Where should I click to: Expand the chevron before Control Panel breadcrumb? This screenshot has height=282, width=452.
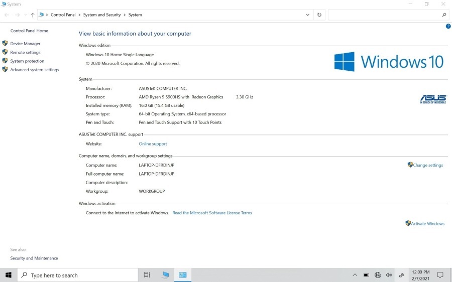pyautogui.click(x=47, y=15)
